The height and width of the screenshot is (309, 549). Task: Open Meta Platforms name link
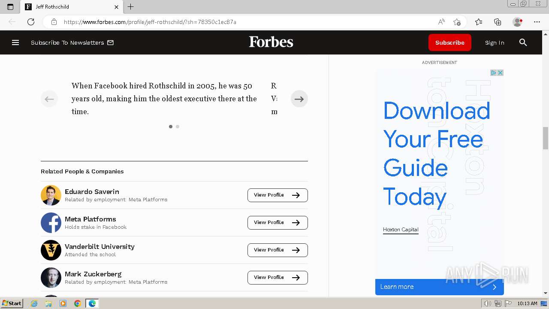(90, 219)
